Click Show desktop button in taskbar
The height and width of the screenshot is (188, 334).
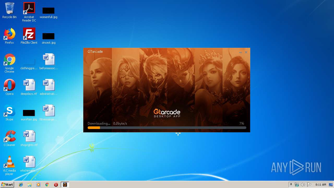331,185
